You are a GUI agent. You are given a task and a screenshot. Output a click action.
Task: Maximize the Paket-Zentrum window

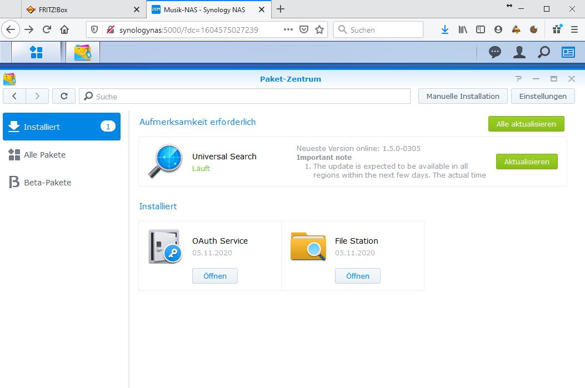[x=554, y=79]
